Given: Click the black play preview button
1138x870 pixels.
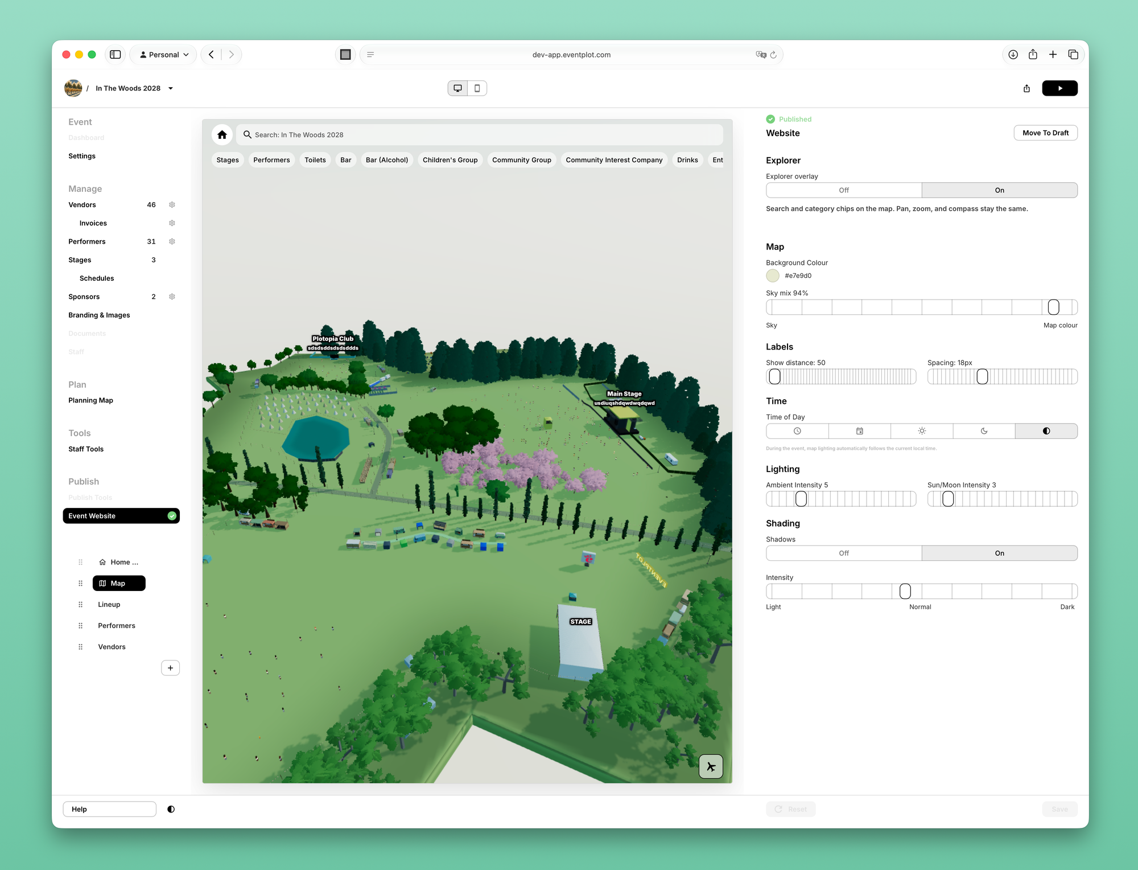Looking at the screenshot, I should point(1059,88).
